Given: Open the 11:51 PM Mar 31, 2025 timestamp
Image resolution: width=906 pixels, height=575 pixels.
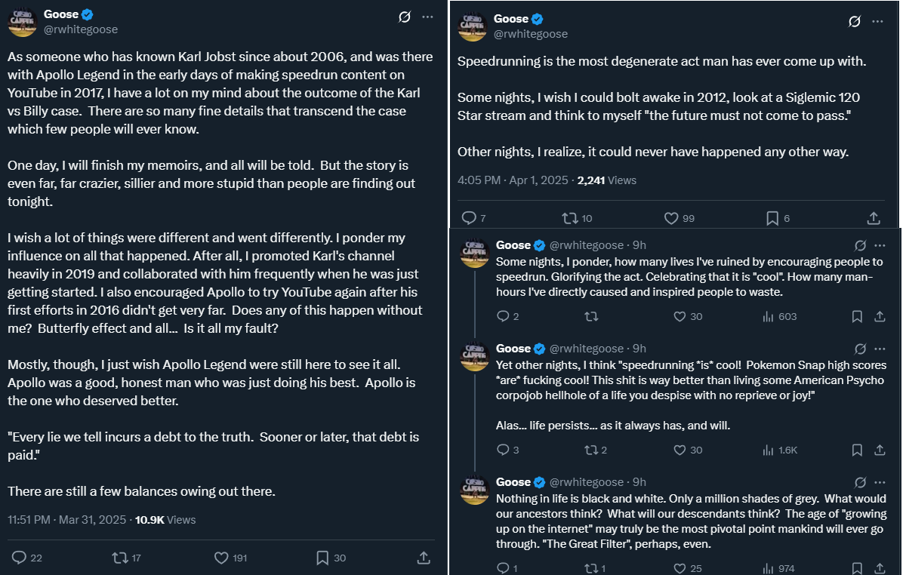Looking at the screenshot, I should (x=67, y=519).
